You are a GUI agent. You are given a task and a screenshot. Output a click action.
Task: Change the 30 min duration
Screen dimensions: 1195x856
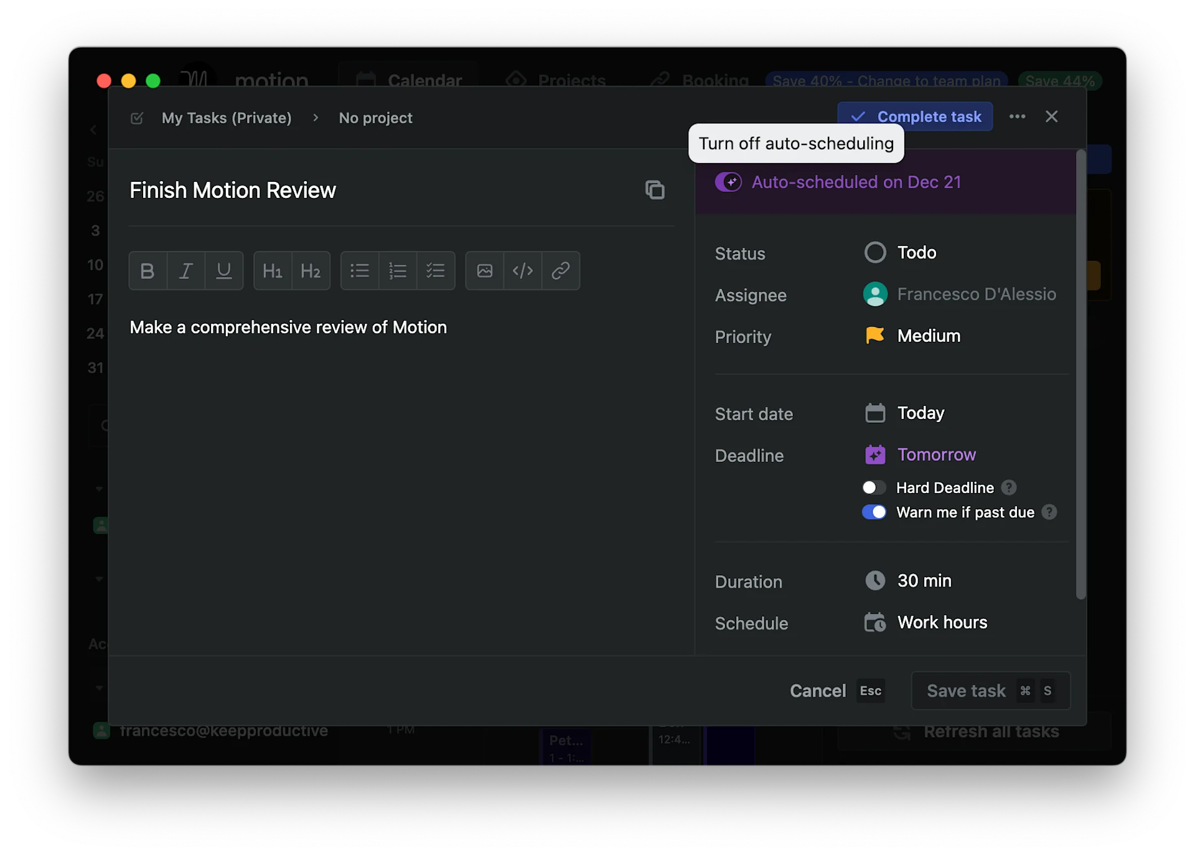click(x=908, y=580)
